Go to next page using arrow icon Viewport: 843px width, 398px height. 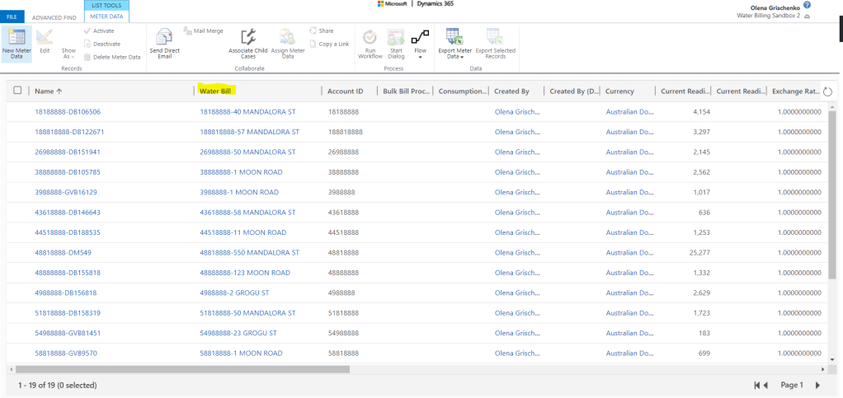pos(817,385)
